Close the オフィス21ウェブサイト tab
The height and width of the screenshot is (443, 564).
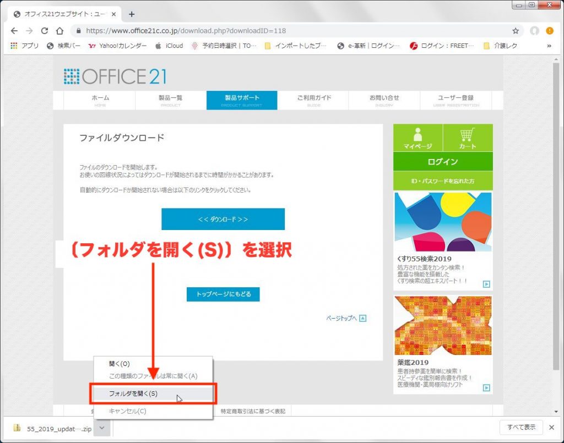(113, 14)
